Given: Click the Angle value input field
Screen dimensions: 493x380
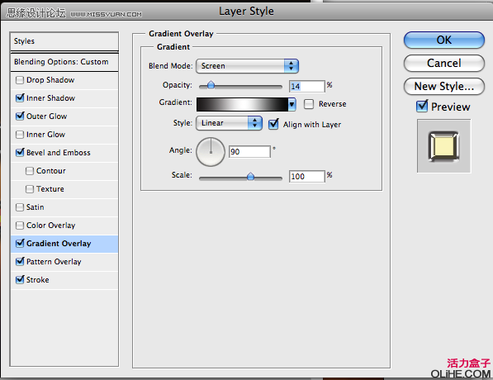Looking at the screenshot, I should tap(249, 152).
